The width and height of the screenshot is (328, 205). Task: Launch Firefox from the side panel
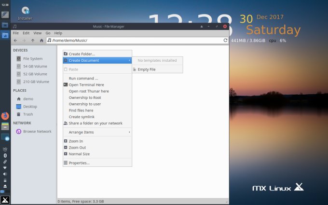pos(5,116)
